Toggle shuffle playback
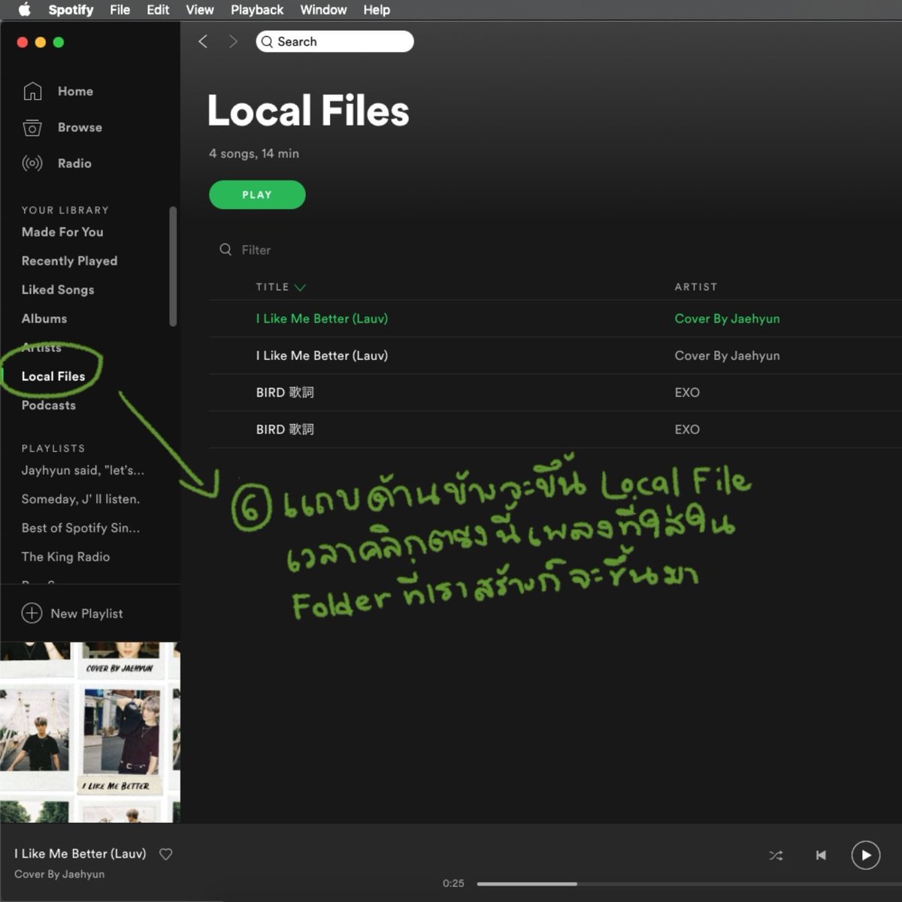 pos(776,855)
